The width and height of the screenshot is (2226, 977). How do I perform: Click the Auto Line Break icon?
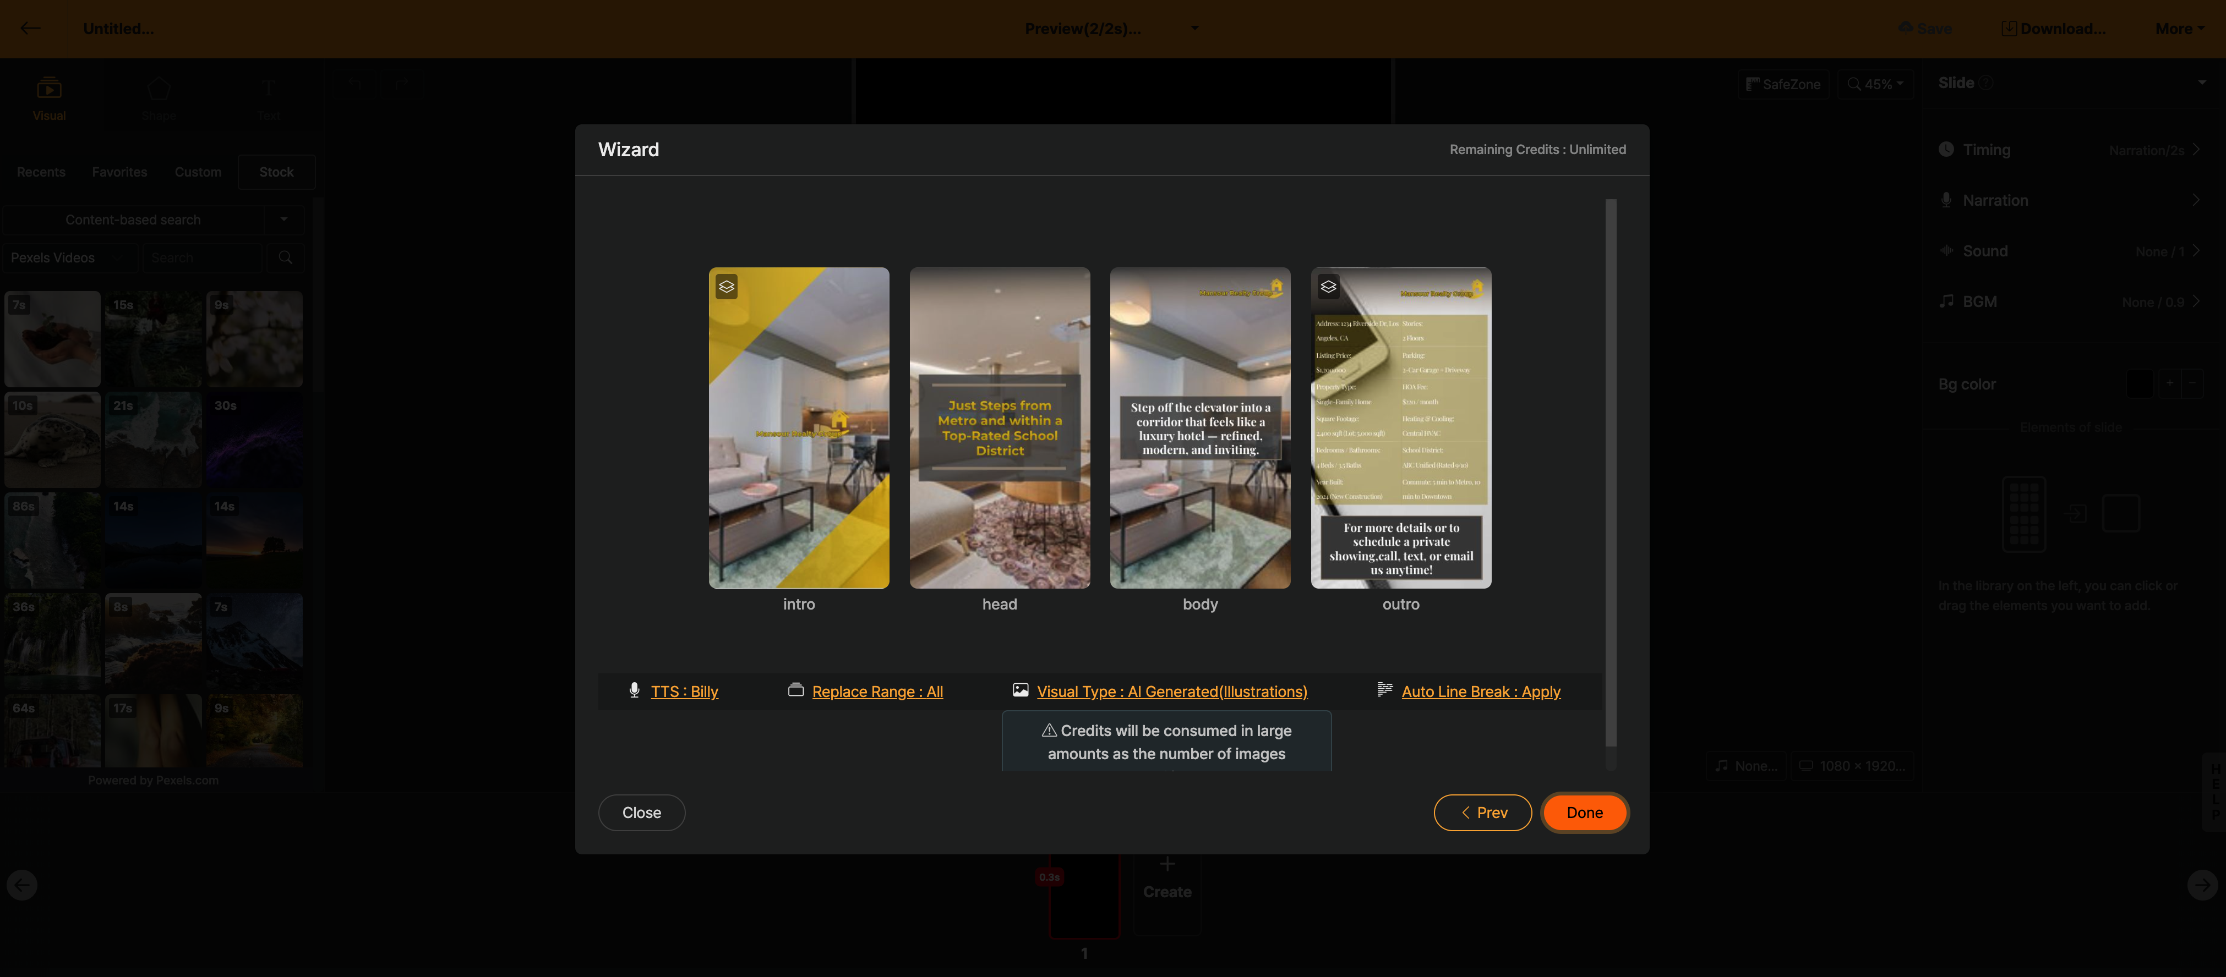pyautogui.click(x=1384, y=689)
